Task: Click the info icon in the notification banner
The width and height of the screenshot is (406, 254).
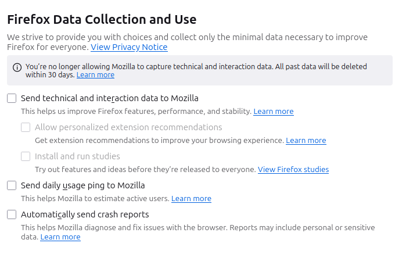Action: [x=17, y=67]
